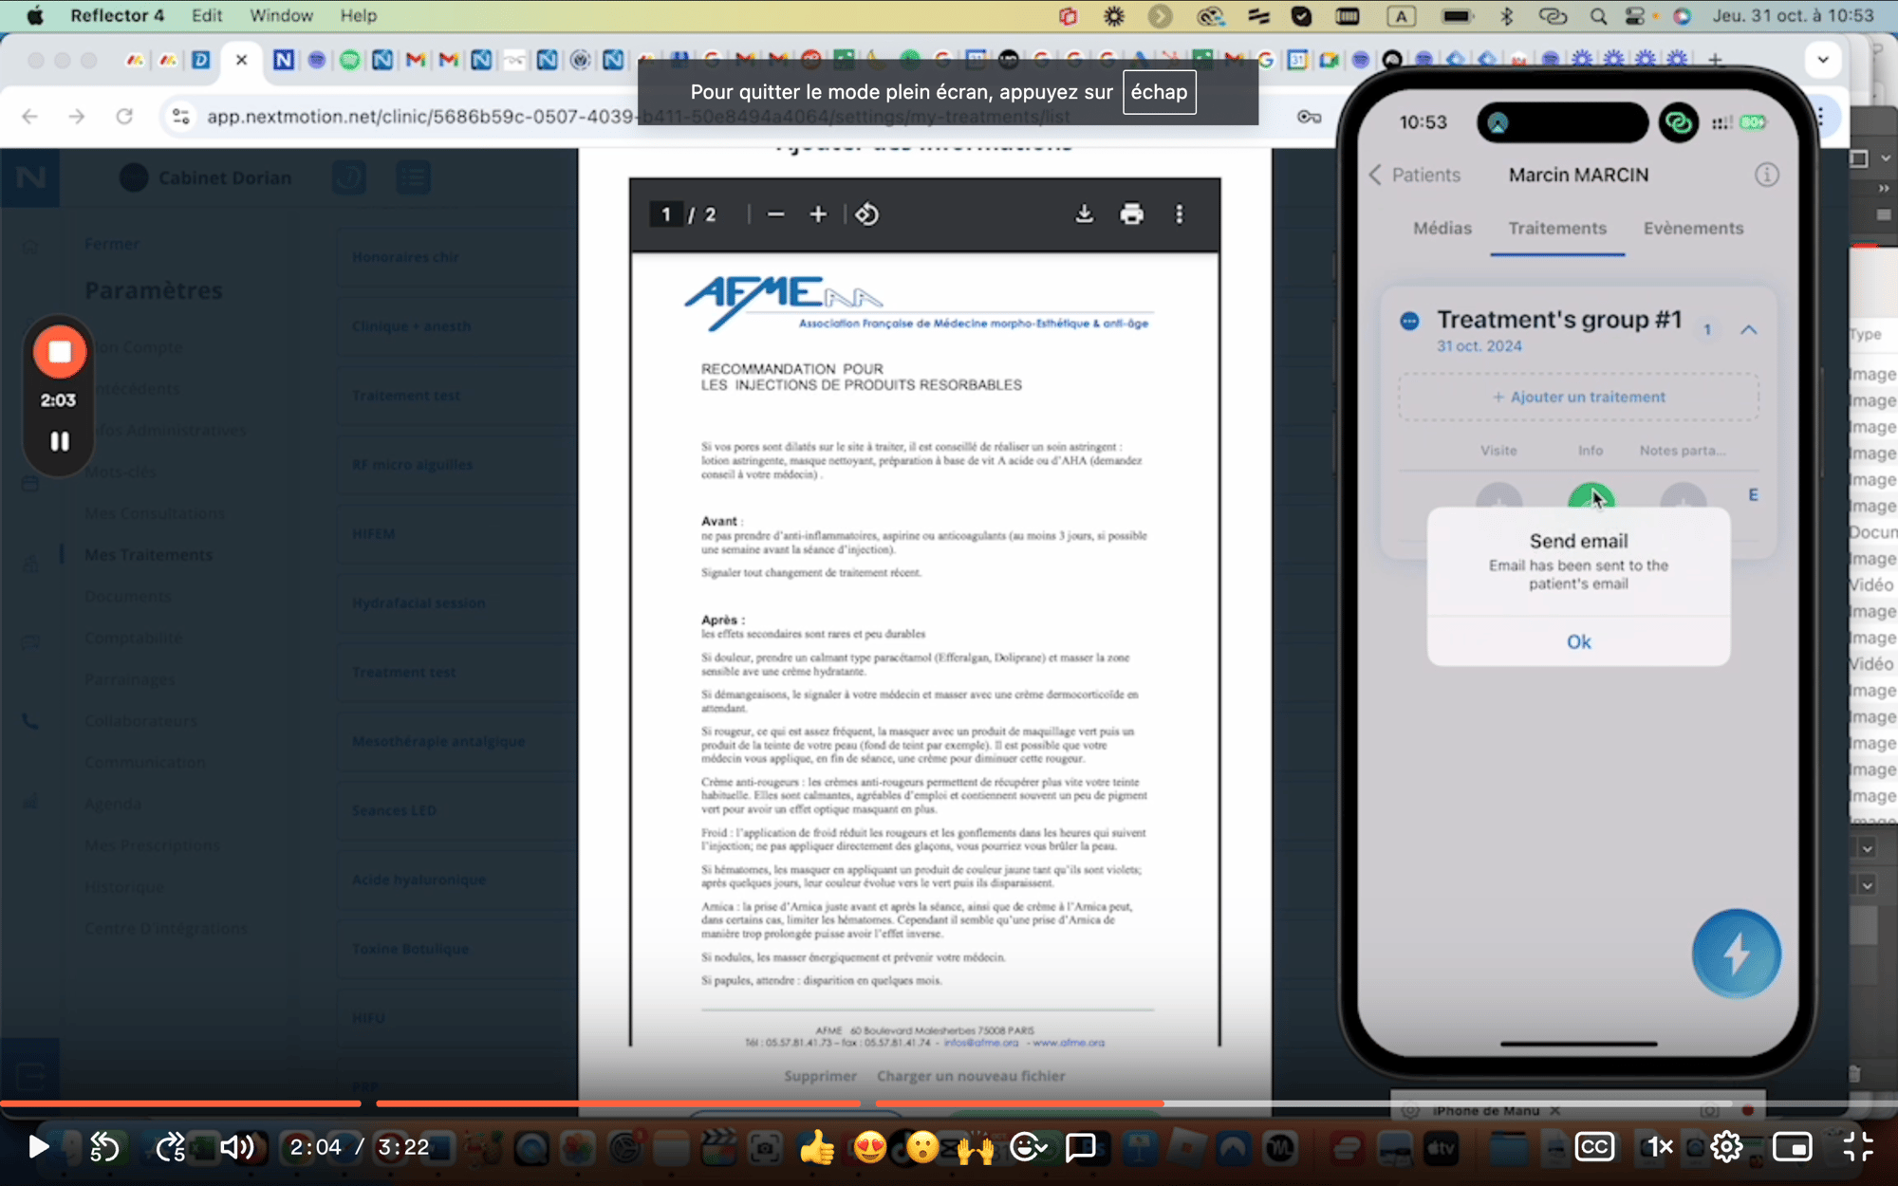
Task: Click the browser address bar URL
Action: pos(638,116)
